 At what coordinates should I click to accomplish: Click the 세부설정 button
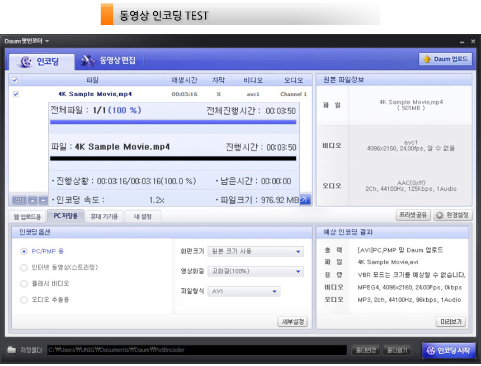293,321
